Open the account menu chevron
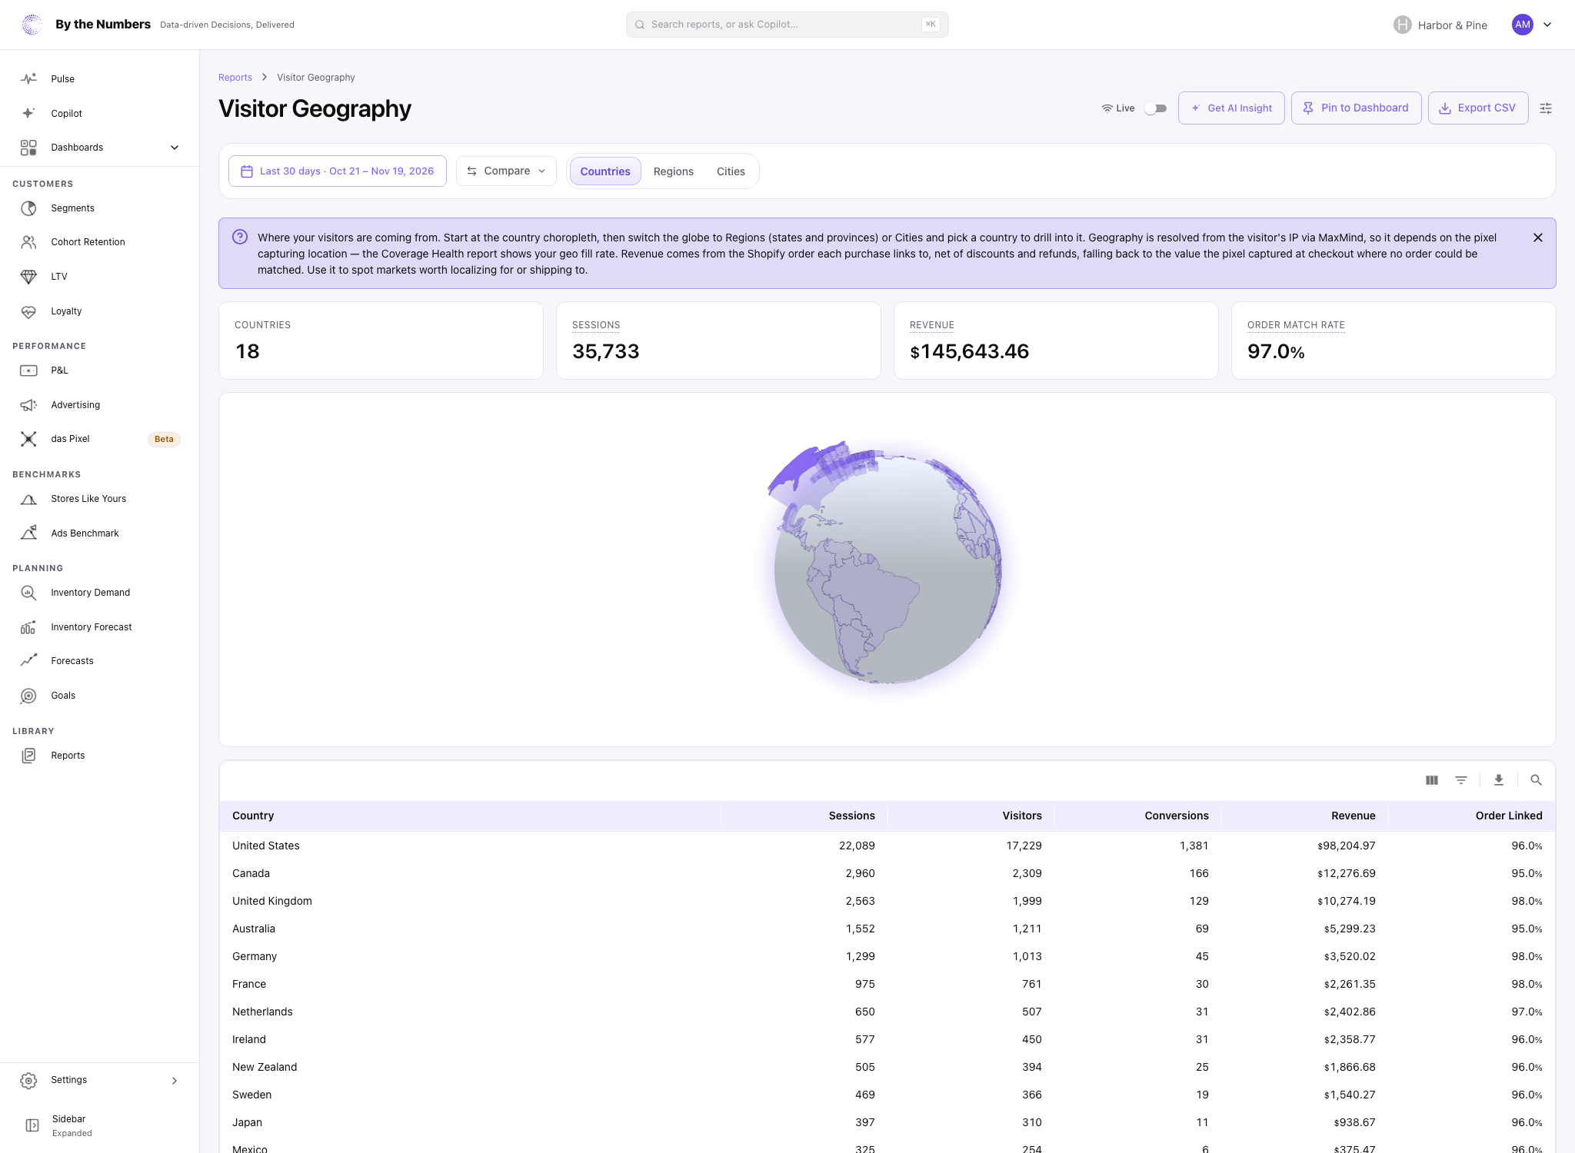The image size is (1575, 1153). point(1547,25)
